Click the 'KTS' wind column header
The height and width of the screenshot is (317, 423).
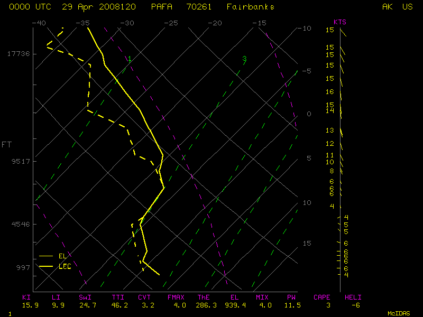(x=340, y=22)
